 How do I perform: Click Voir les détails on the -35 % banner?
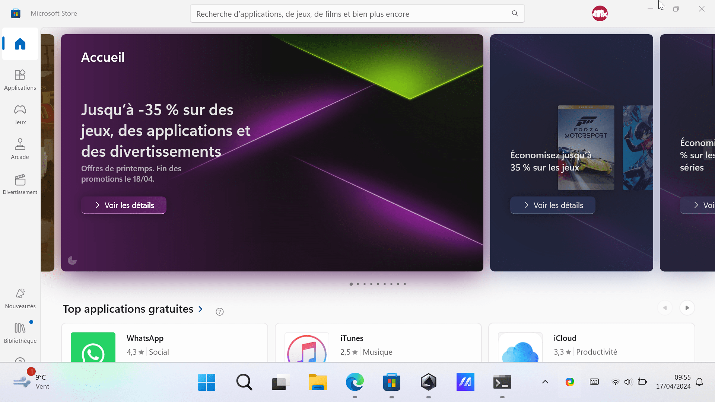click(x=124, y=205)
